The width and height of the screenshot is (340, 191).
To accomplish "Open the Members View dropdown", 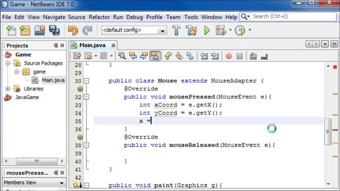I will [x=62, y=183].
